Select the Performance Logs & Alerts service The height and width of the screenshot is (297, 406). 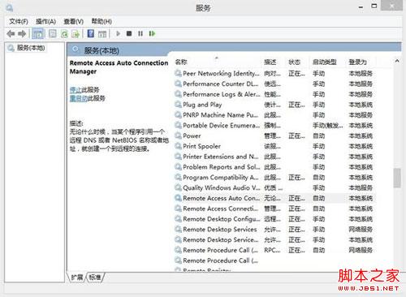pos(274,94)
